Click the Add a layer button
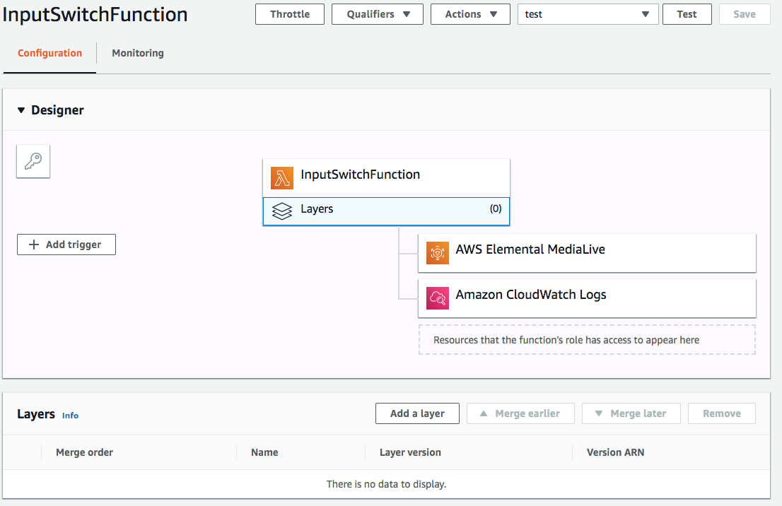Viewport: 782px width, 506px height. [417, 413]
